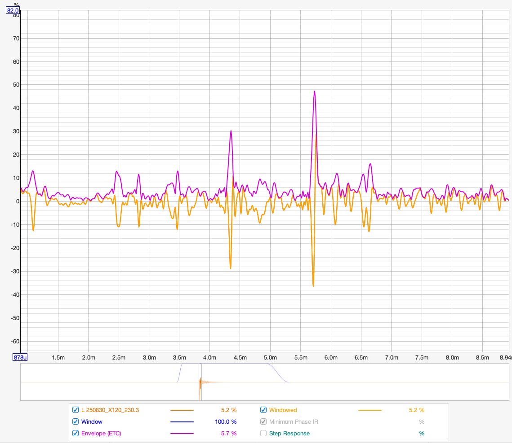Click the 82.0 top axis limit box
Image resolution: width=512 pixels, height=443 pixels.
(x=13, y=10)
